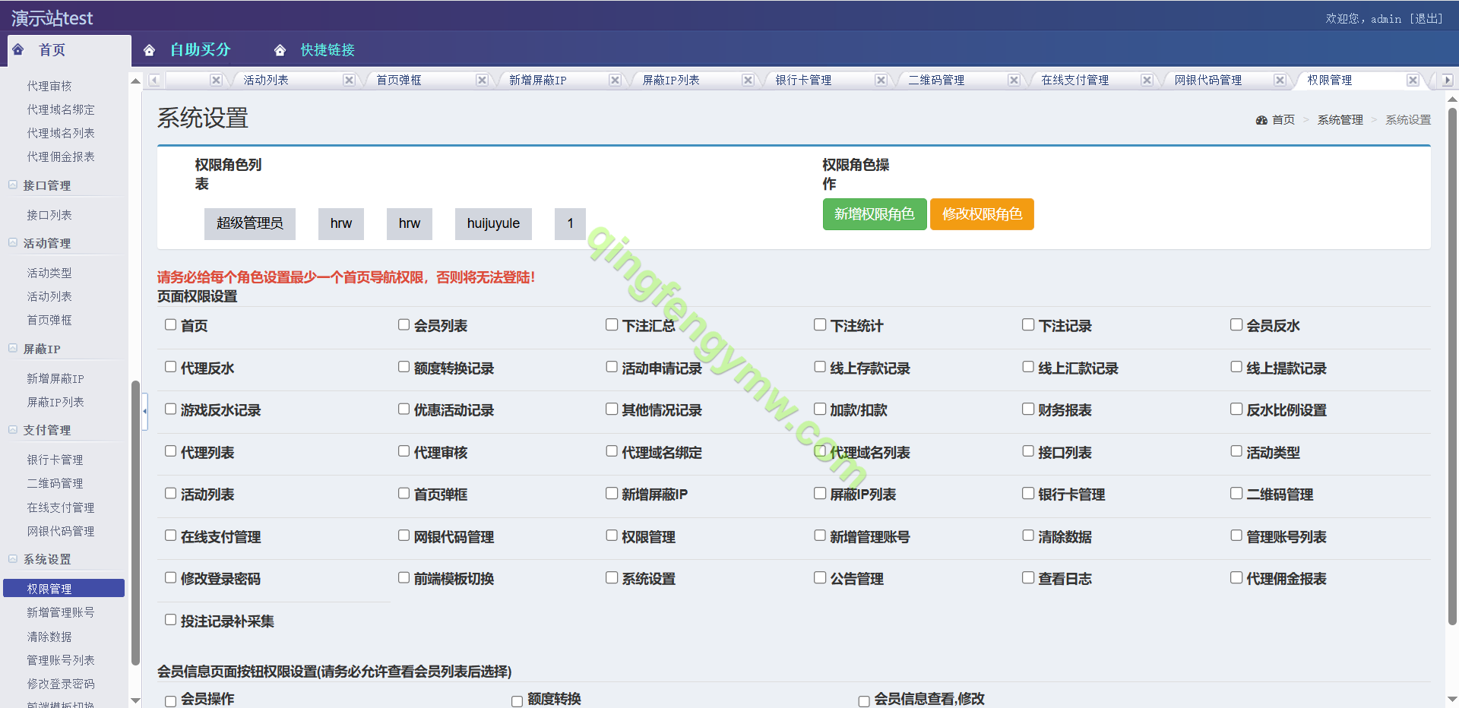Select the 超级管理员 role

[x=250, y=223]
